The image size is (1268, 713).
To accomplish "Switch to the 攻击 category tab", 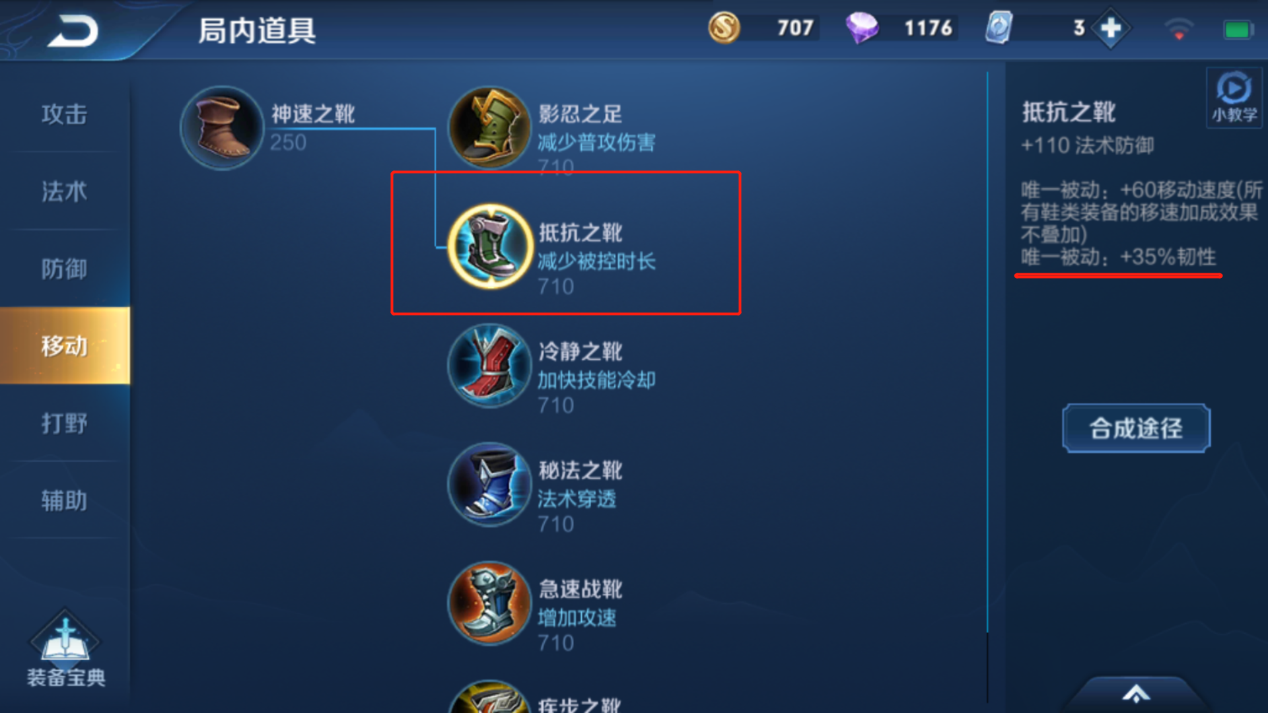I will 65,114.
